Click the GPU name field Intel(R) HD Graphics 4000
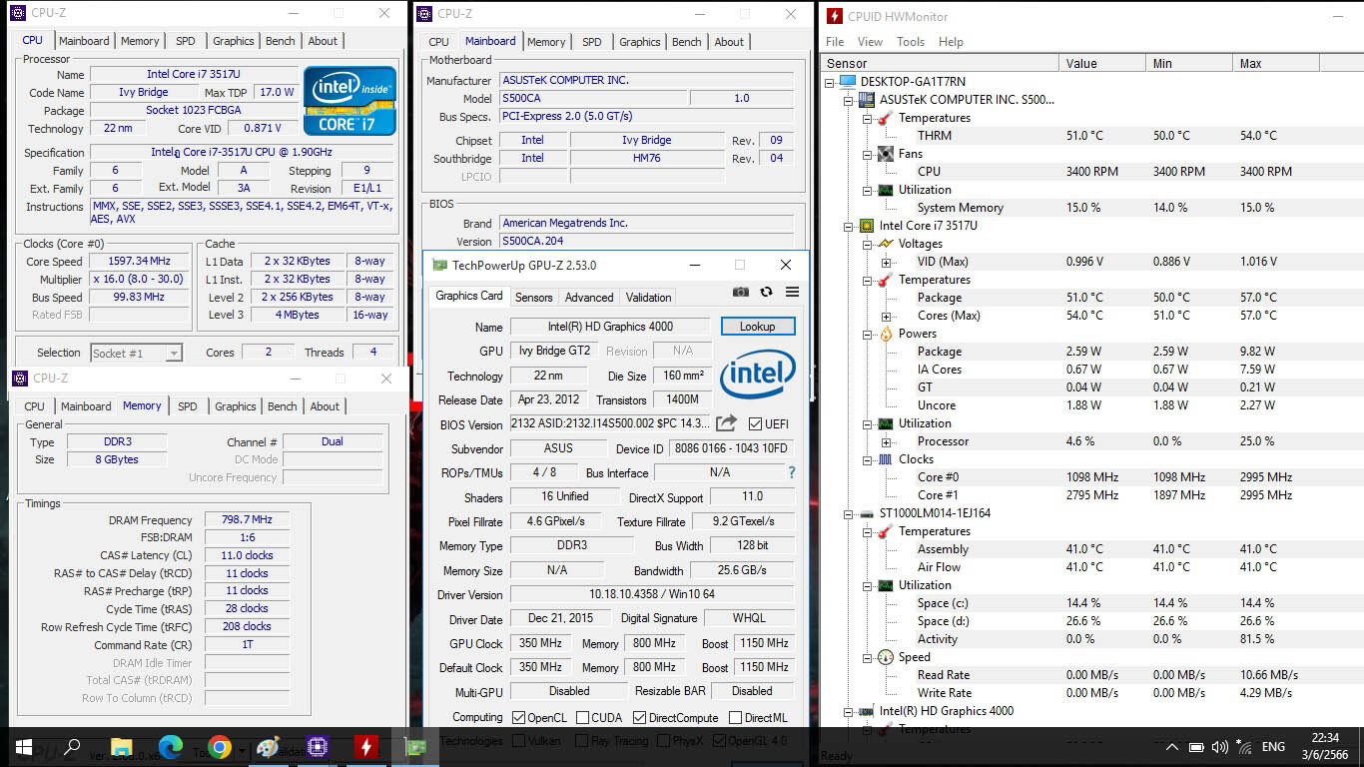Image resolution: width=1364 pixels, height=767 pixels. pos(609,327)
